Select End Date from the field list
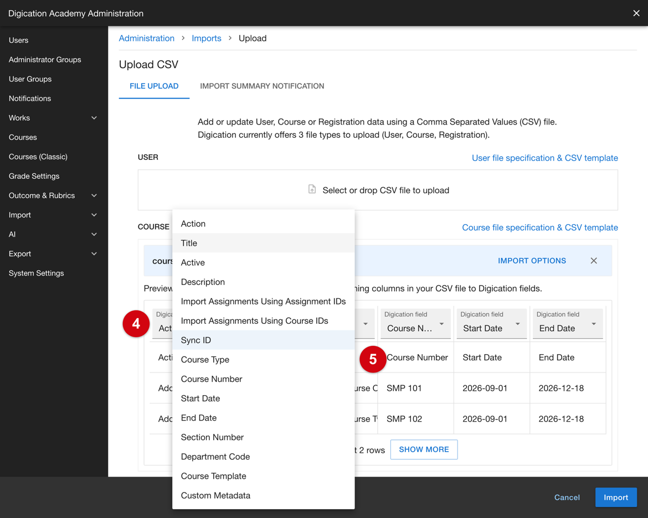This screenshot has width=648, height=518. coord(263,418)
